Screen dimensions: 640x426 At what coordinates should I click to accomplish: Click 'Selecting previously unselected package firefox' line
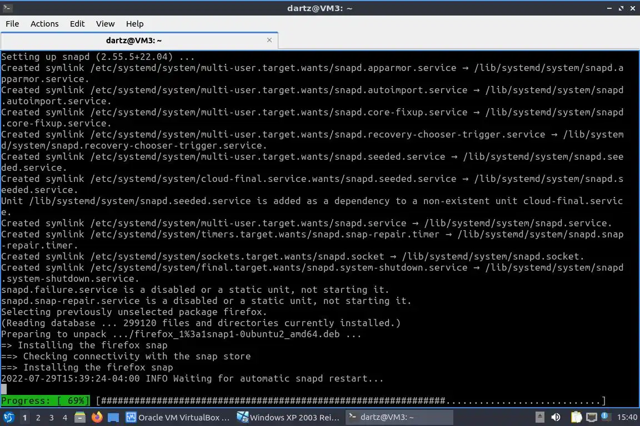pyautogui.click(x=134, y=312)
